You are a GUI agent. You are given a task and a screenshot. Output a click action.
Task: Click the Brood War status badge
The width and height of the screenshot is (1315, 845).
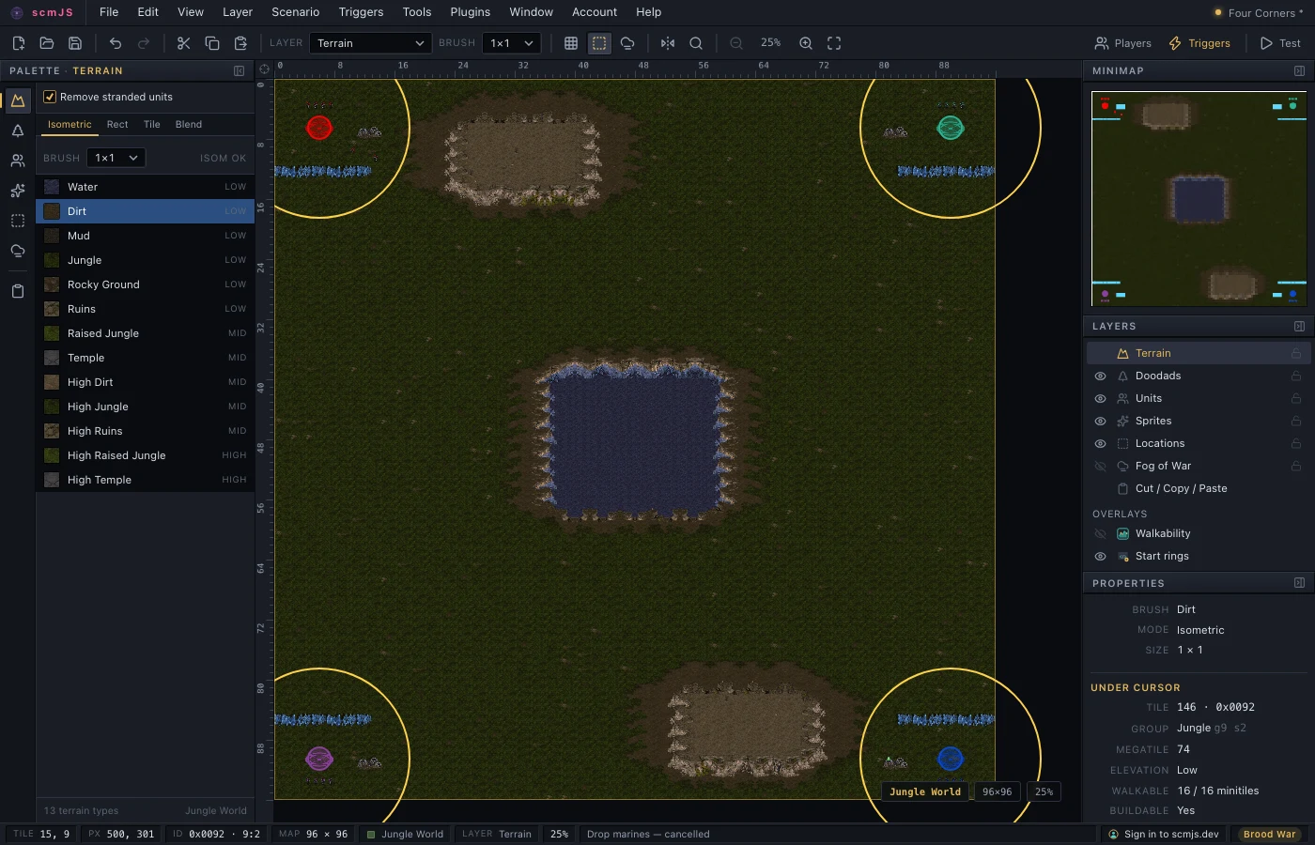(x=1269, y=834)
